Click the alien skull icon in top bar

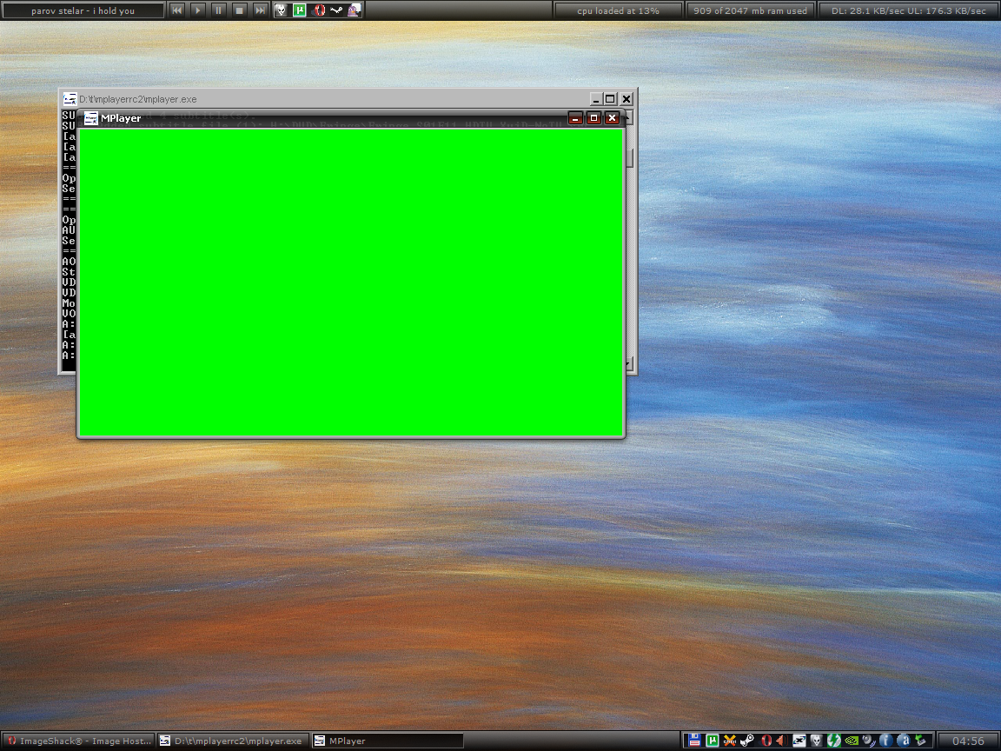[282, 10]
